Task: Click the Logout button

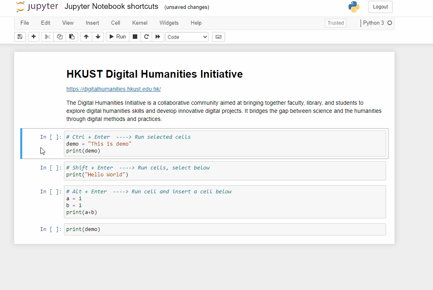Action: click(380, 6)
